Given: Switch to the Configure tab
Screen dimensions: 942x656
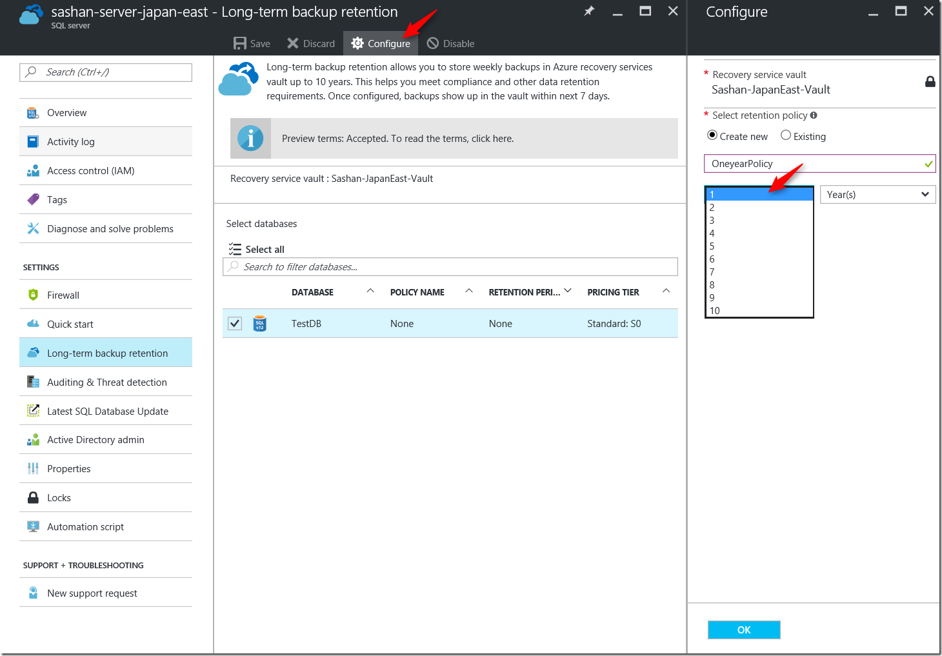Looking at the screenshot, I should pyautogui.click(x=381, y=43).
